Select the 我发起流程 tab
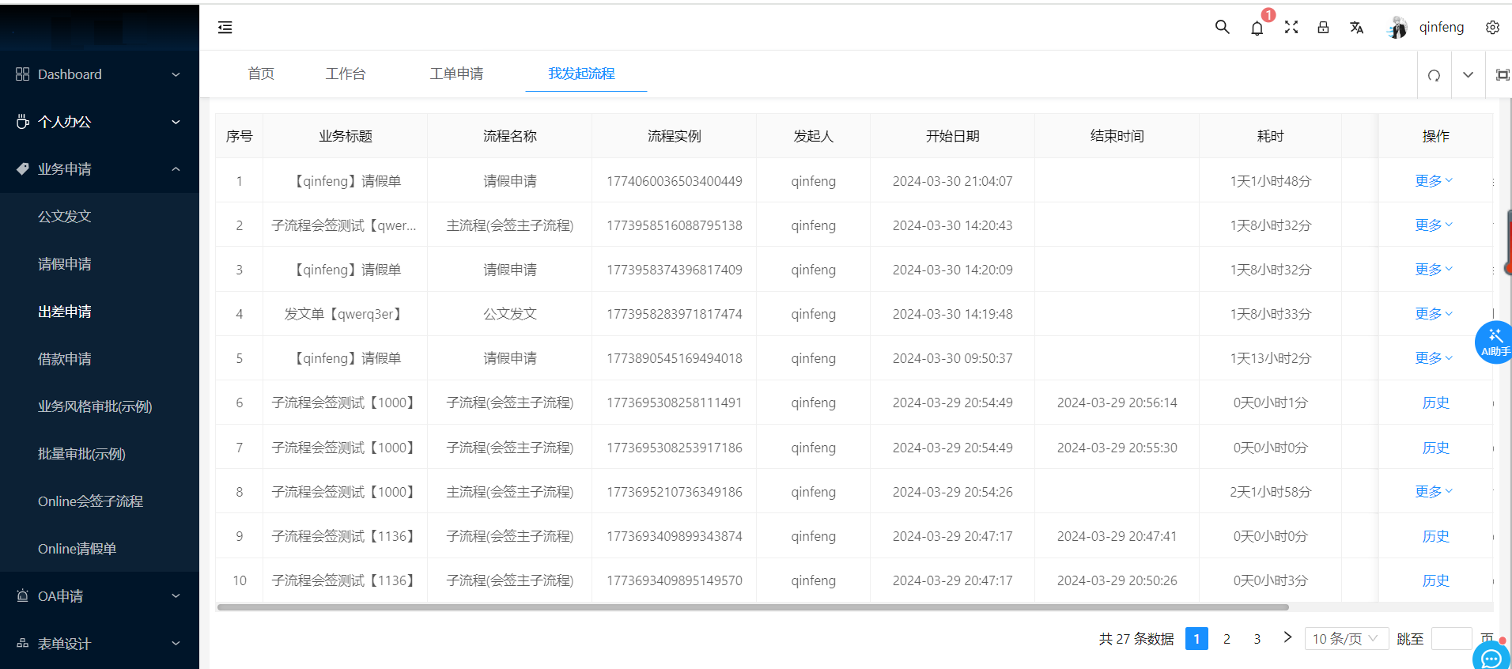The height and width of the screenshot is (669, 1512). (x=582, y=74)
